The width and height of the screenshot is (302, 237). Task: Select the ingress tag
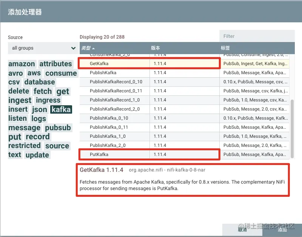tap(48, 100)
